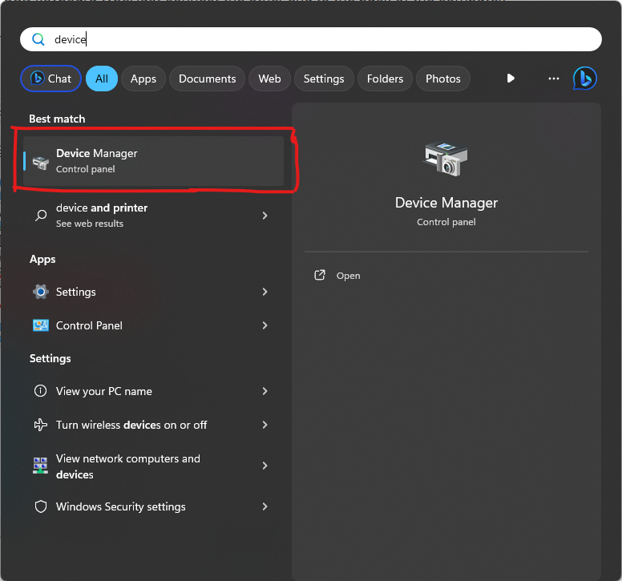Click the magnifier icon beside 'device and printer'

click(41, 216)
